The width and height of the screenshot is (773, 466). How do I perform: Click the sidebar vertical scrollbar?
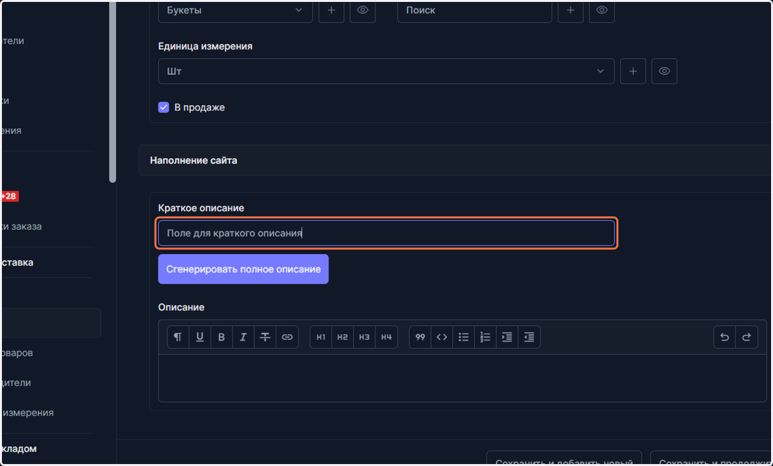pos(113,92)
